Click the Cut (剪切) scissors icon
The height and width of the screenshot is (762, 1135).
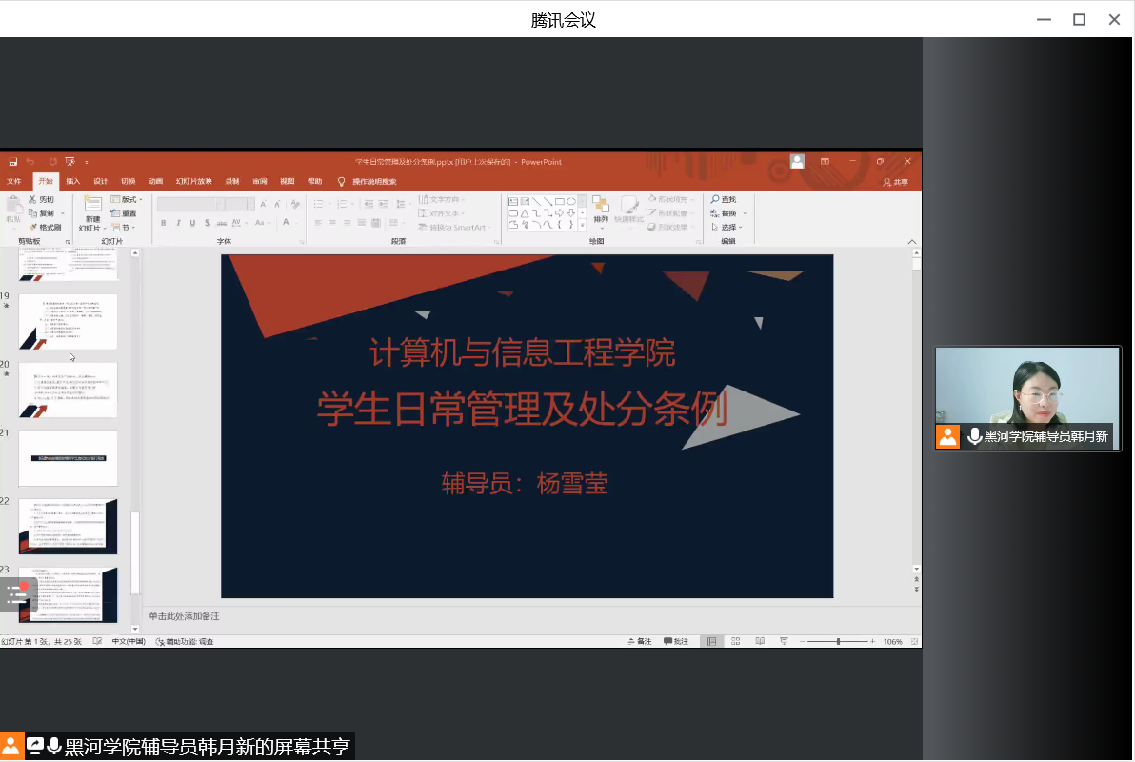pyautogui.click(x=33, y=199)
